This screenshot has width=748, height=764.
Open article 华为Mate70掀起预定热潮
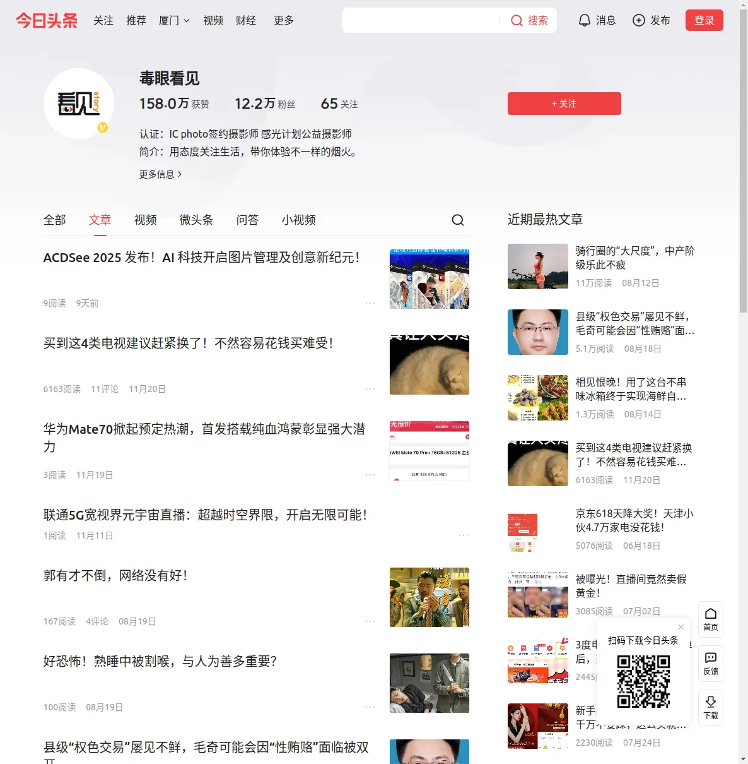(204, 438)
